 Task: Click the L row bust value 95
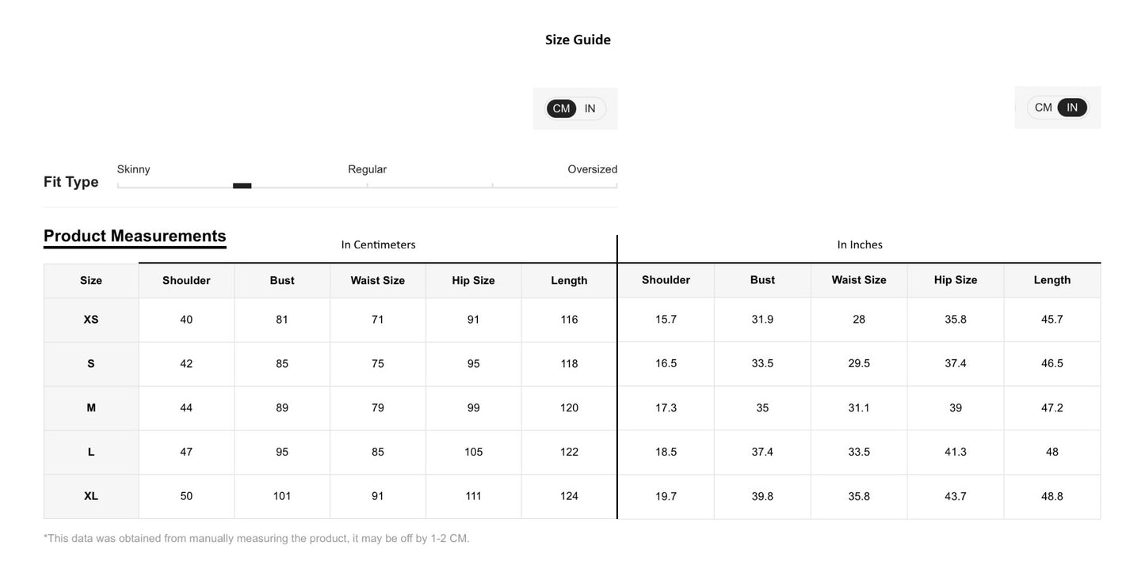coord(282,452)
